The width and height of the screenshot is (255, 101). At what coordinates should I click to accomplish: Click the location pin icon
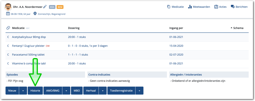coord(35,14)
